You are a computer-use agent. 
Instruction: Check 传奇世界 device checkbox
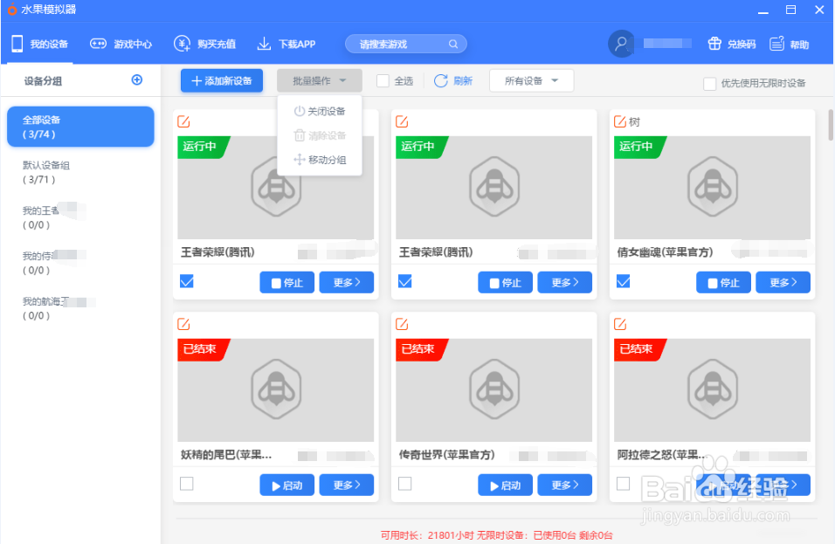(404, 484)
